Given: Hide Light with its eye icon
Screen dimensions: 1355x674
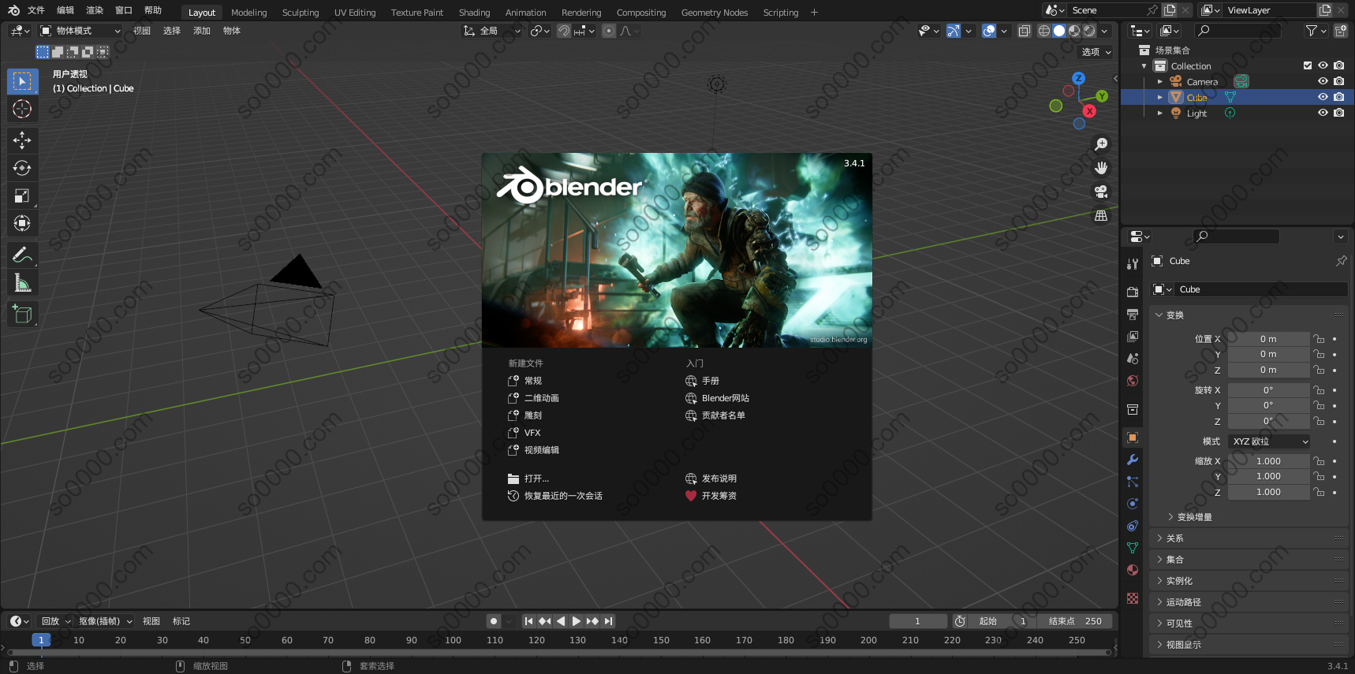Looking at the screenshot, I should (1323, 113).
